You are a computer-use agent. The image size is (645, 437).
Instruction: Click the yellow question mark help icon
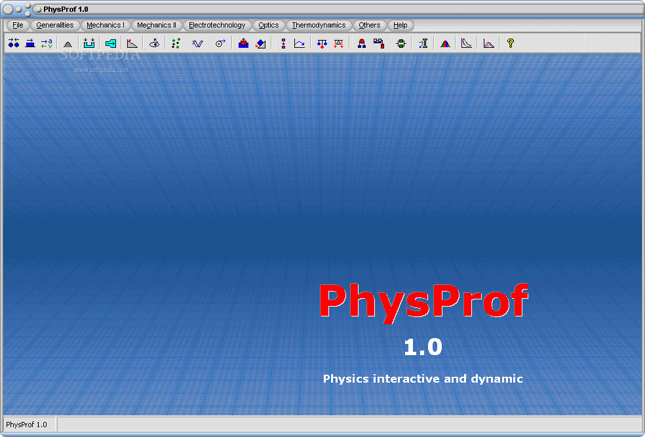[511, 43]
